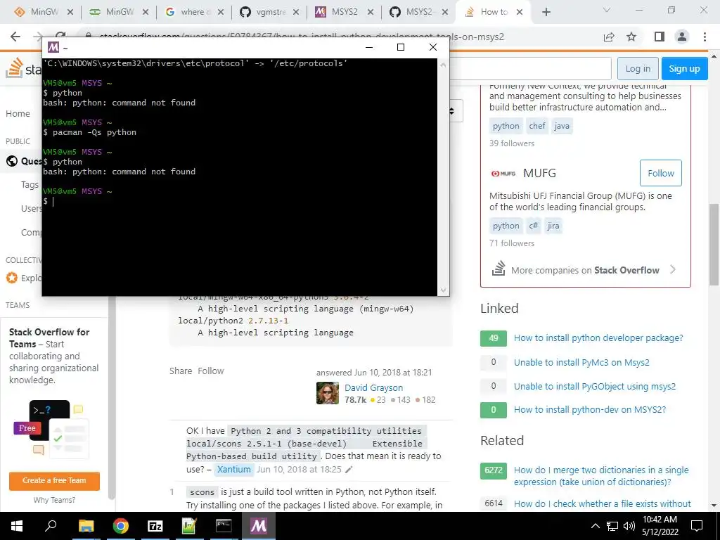Image resolution: width=720 pixels, height=540 pixels.
Task: Show hidden system tray icons
Action: click(595, 526)
